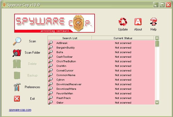Screen dimensions: 173x117
Task: Select the CashToolbar entry
Action: coord(64,57)
